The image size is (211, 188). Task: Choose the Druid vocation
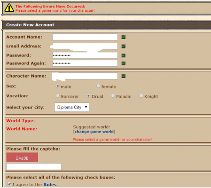[x=88, y=96]
